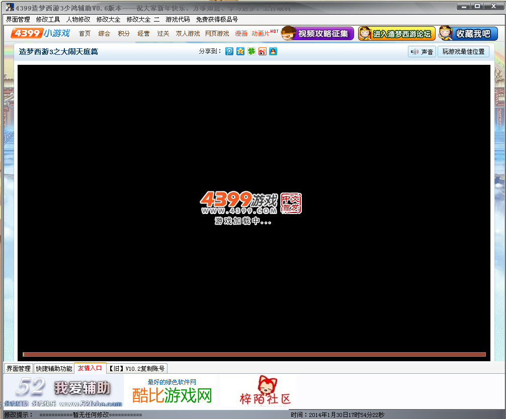Open the 动画片 HOT link
The image size is (506, 419).
coord(265,33)
